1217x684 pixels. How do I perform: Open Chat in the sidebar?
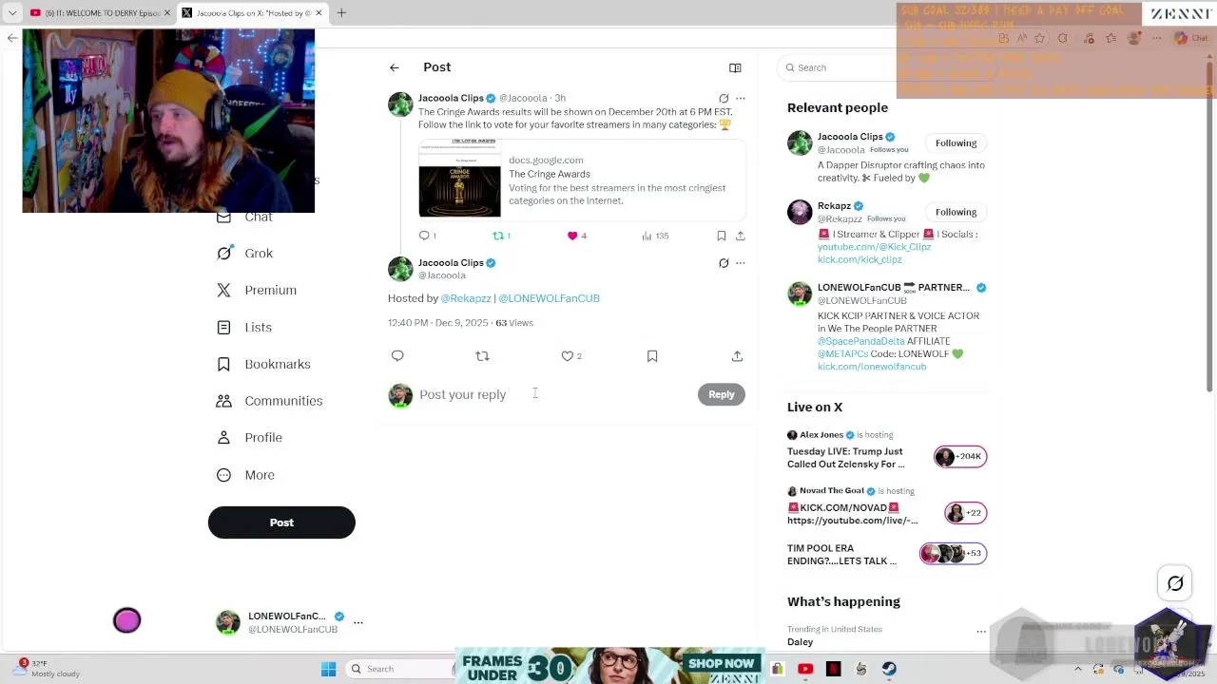click(x=245, y=217)
